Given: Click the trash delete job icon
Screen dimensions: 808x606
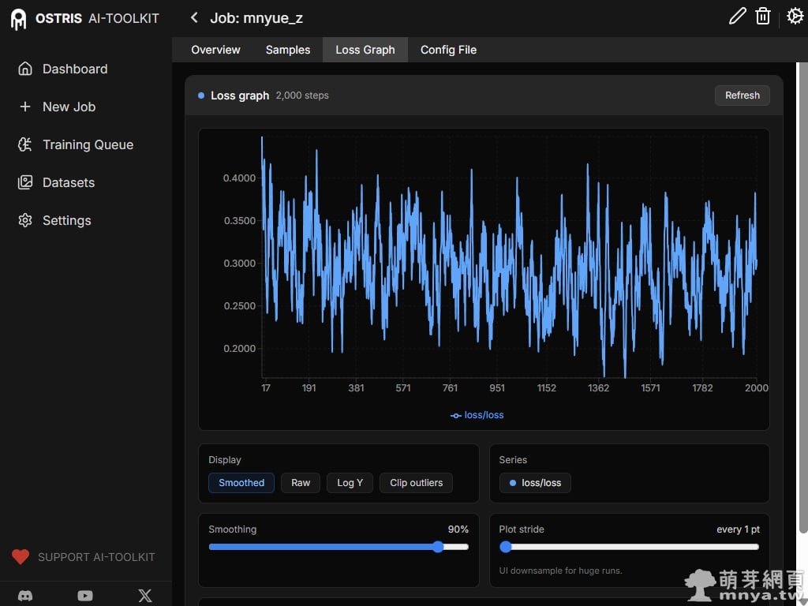Looking at the screenshot, I should tap(763, 17).
